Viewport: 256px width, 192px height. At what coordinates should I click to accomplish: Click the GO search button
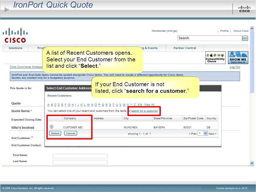(245, 38)
